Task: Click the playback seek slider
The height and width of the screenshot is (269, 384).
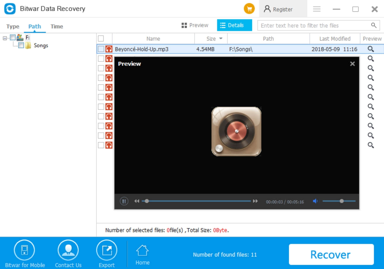Action: [x=196, y=201]
